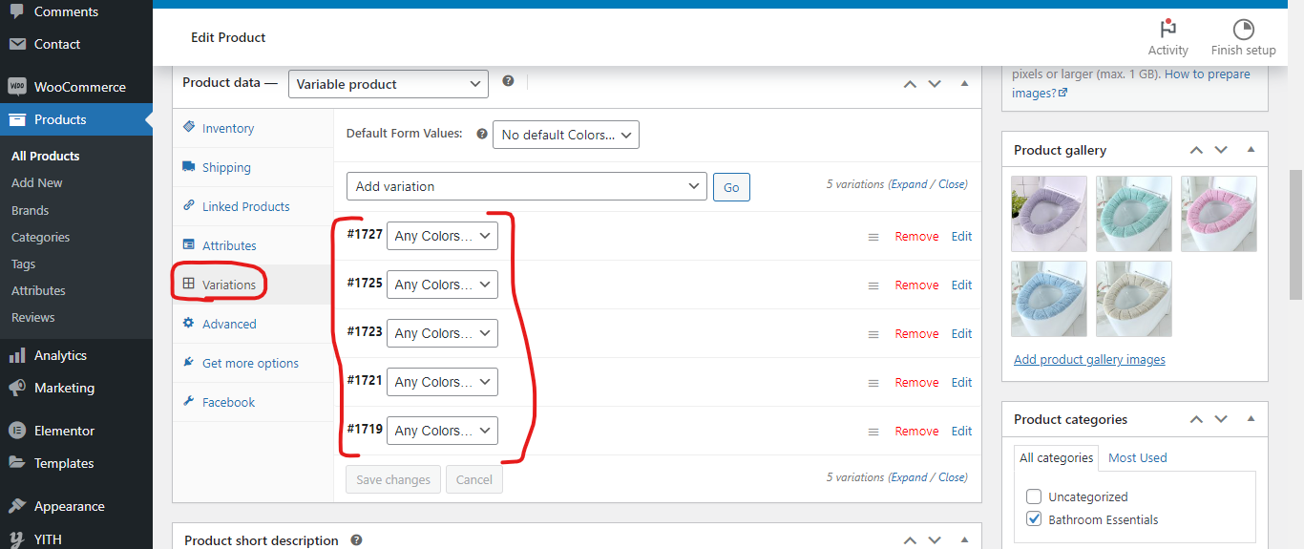Viewport: 1304px width, 549px height.
Task: Click the Templates folder icon
Action: pyautogui.click(x=17, y=463)
